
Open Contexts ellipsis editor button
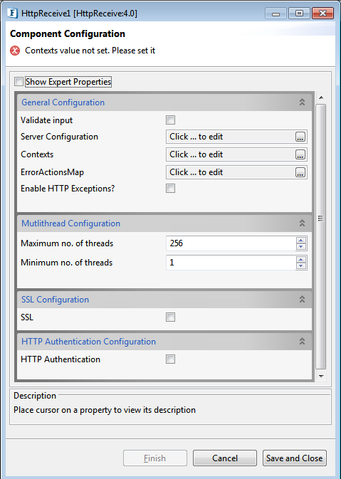point(300,154)
